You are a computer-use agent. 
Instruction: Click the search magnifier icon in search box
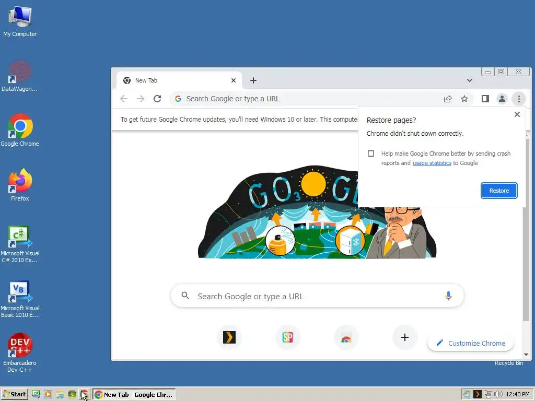coord(185,296)
